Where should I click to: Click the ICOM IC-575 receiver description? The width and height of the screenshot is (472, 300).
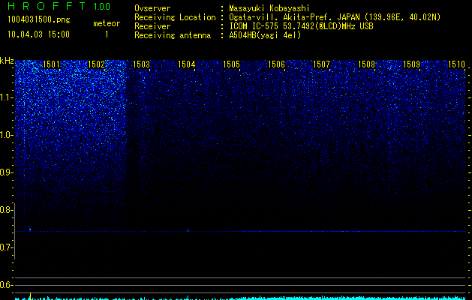click(301, 26)
